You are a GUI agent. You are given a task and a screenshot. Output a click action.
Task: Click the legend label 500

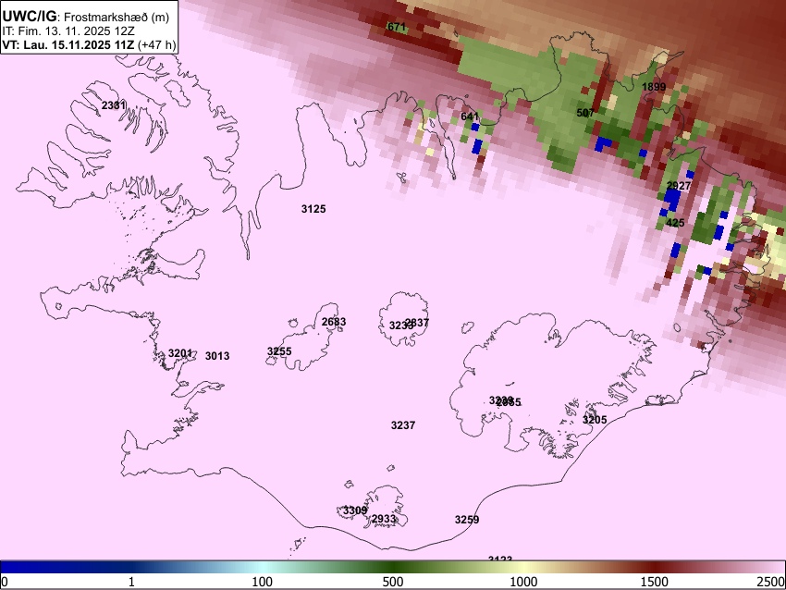[393, 582]
